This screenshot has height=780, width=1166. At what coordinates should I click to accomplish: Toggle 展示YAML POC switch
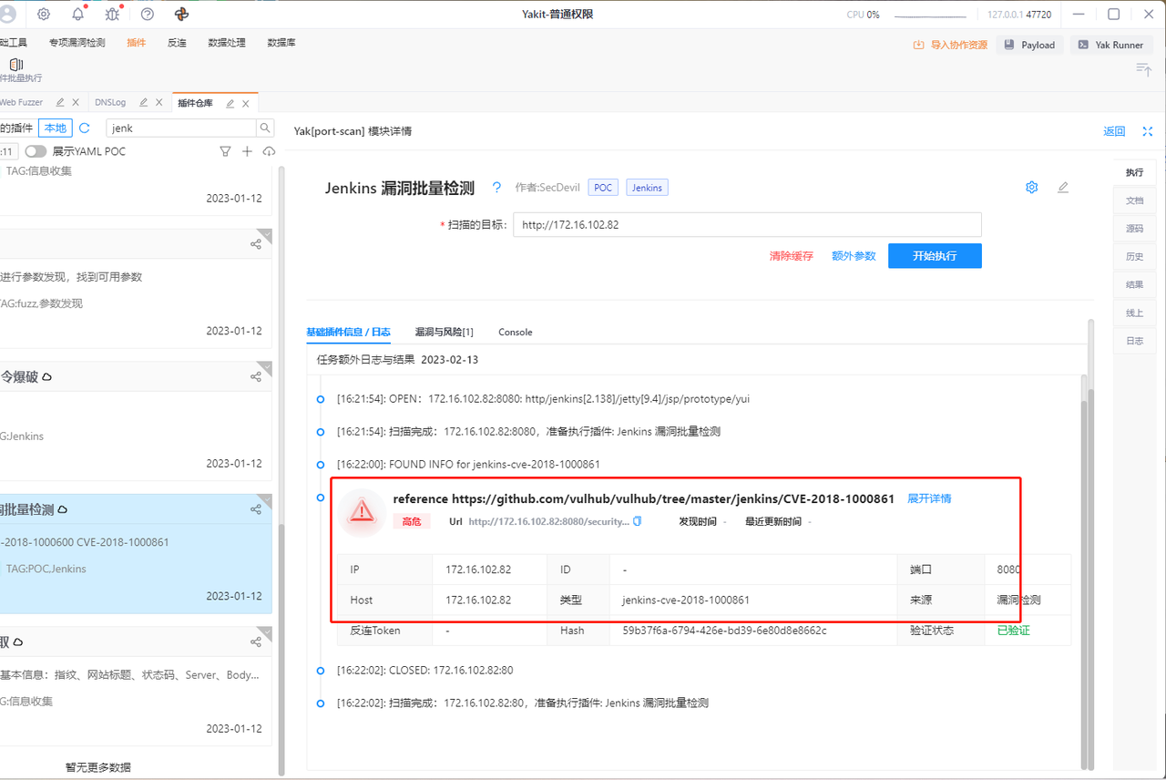click(x=36, y=151)
